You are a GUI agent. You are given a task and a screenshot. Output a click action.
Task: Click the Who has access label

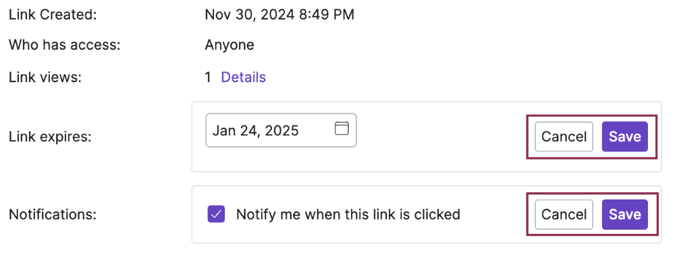(65, 45)
